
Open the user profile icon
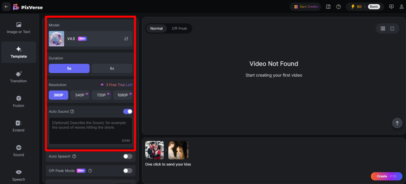coord(402,7)
